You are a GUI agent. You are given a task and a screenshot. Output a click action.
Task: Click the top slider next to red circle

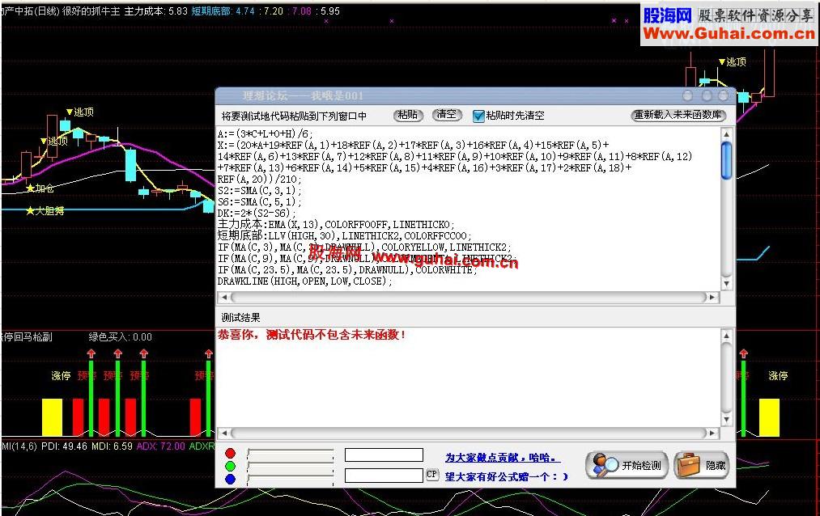click(x=291, y=454)
